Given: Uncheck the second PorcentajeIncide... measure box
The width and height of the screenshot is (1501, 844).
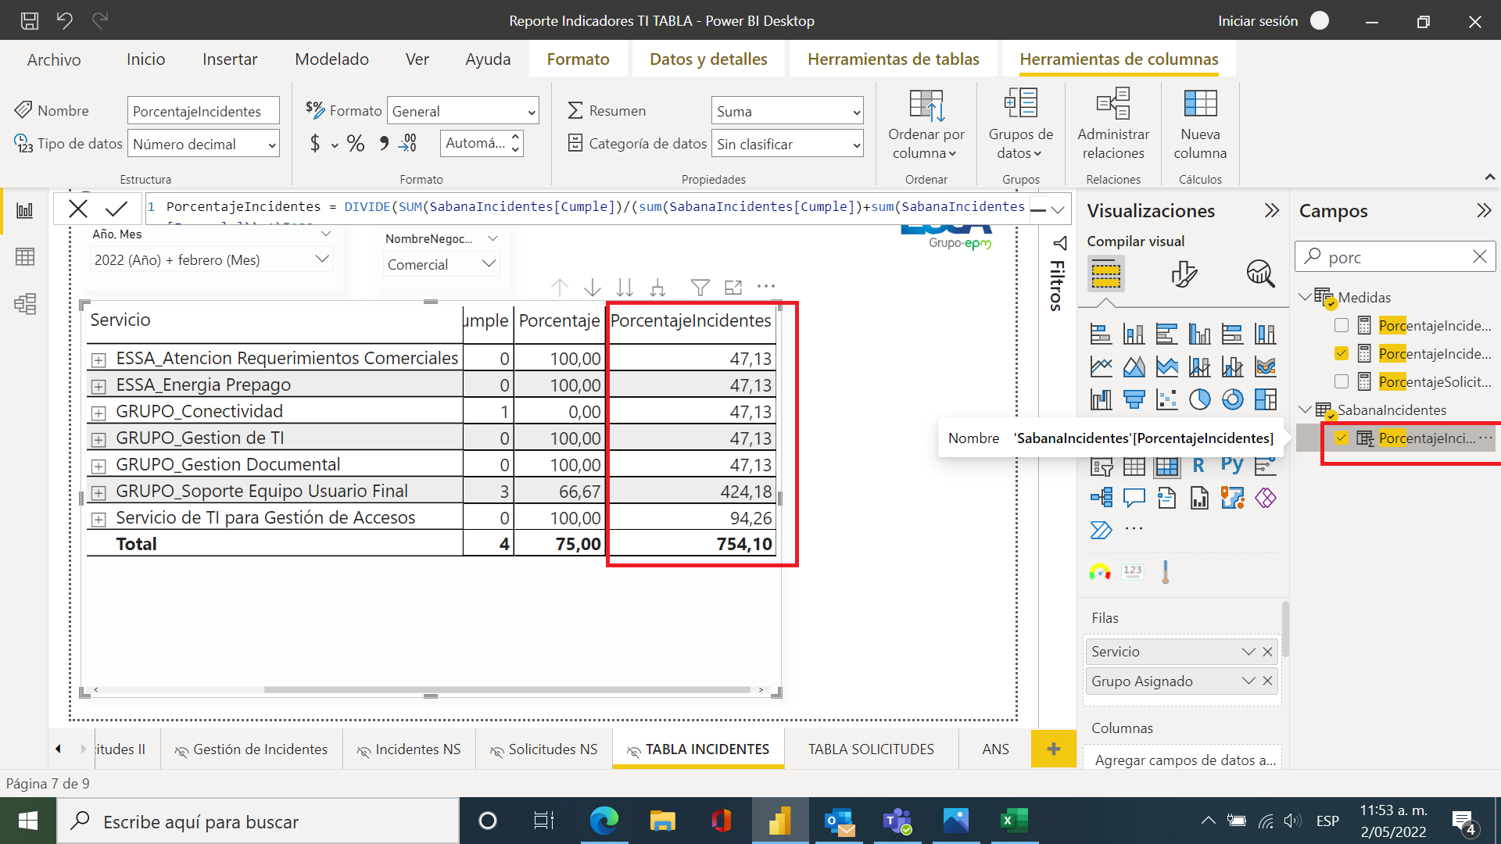Looking at the screenshot, I should click(1342, 353).
